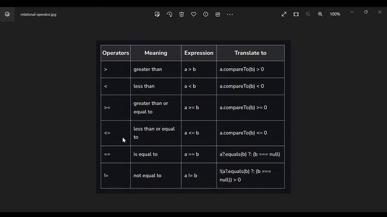Open the share icon

[x=218, y=14]
